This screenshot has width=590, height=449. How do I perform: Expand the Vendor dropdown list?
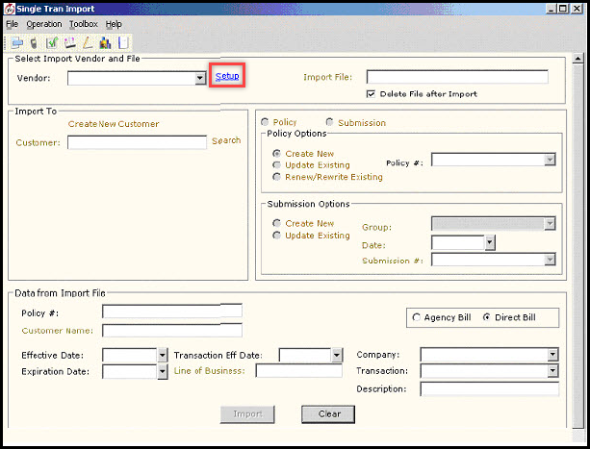[200, 78]
